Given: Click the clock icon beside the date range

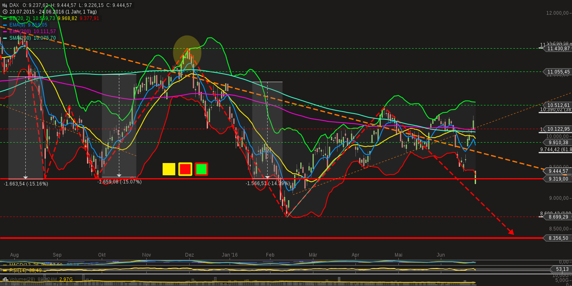Looking at the screenshot, I should pos(4,12).
